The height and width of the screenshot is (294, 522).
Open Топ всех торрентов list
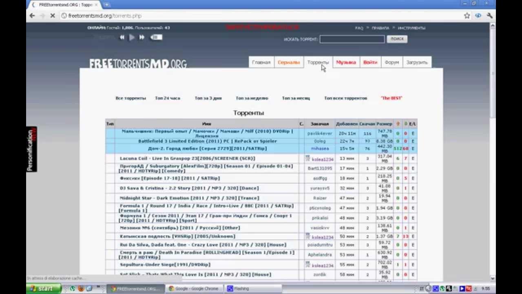(345, 98)
